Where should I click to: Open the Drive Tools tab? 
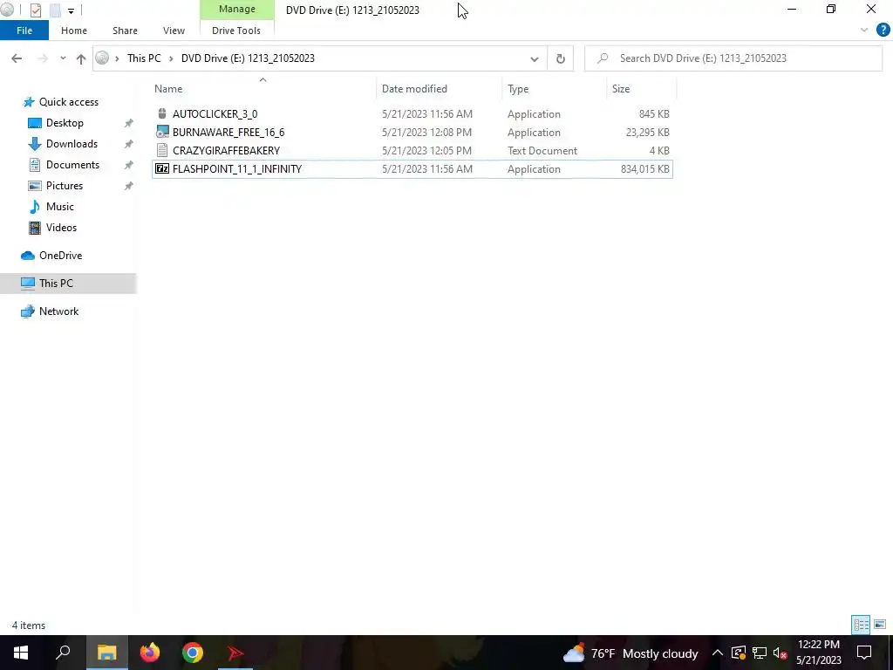coord(236,31)
